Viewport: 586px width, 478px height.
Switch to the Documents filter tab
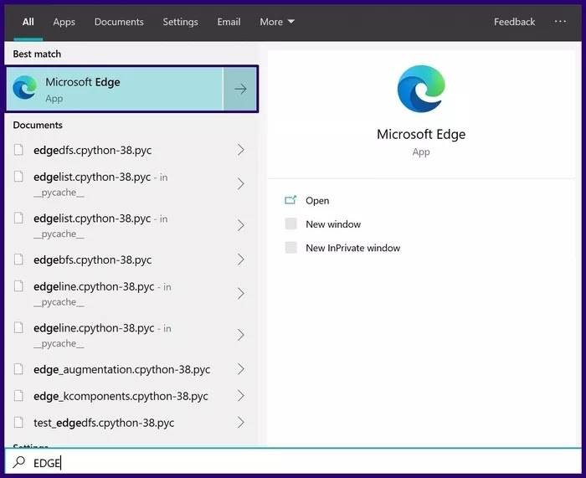[119, 22]
